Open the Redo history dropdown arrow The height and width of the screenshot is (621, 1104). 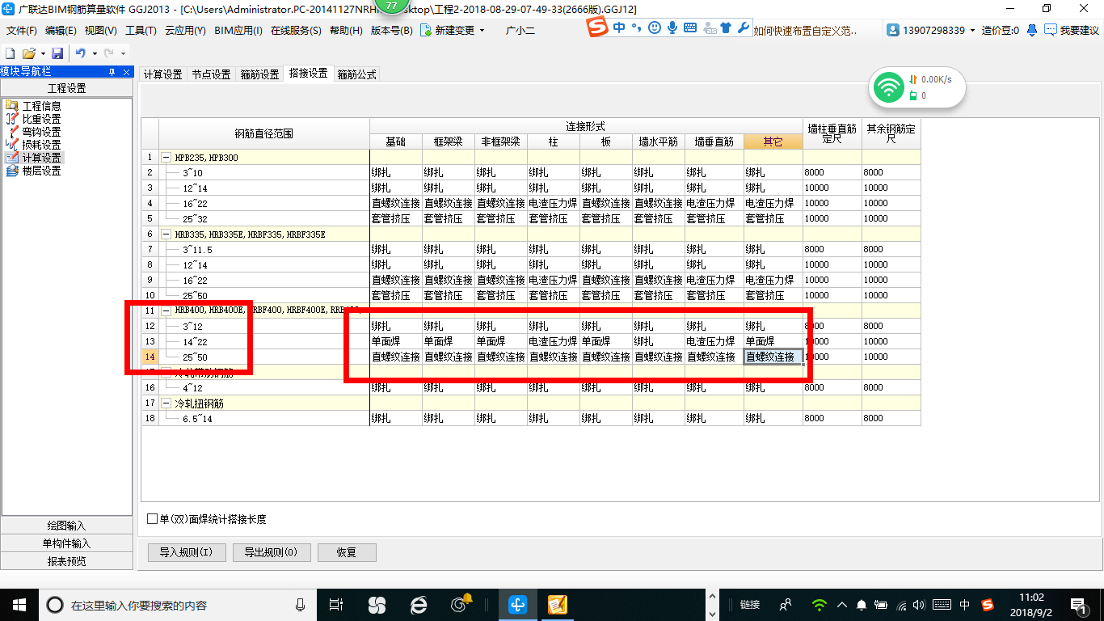click(x=123, y=53)
